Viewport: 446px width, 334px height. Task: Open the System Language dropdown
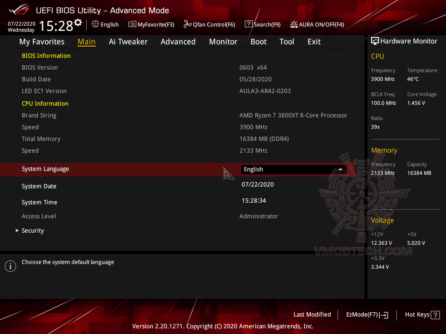coord(293,169)
